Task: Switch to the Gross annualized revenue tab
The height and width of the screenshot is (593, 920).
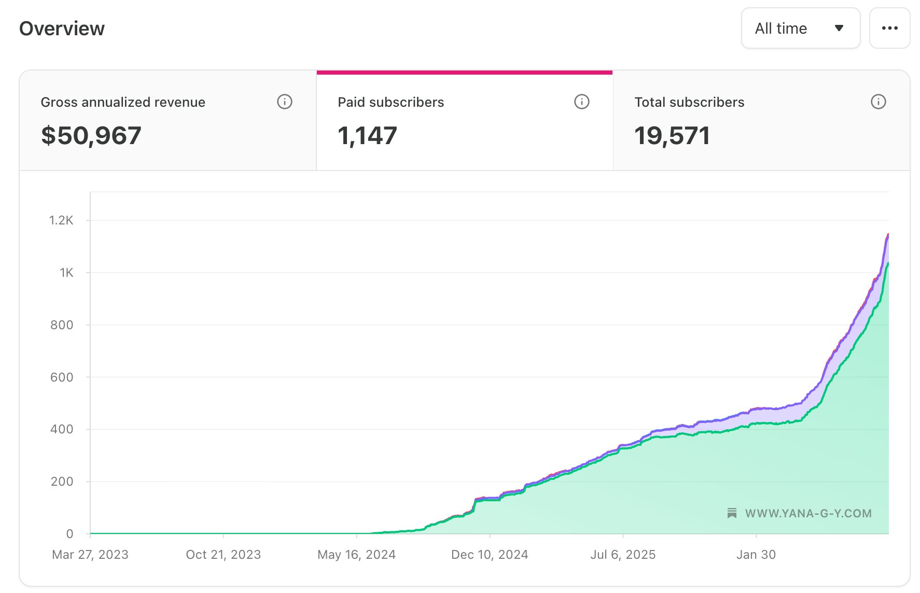Action: [x=168, y=120]
